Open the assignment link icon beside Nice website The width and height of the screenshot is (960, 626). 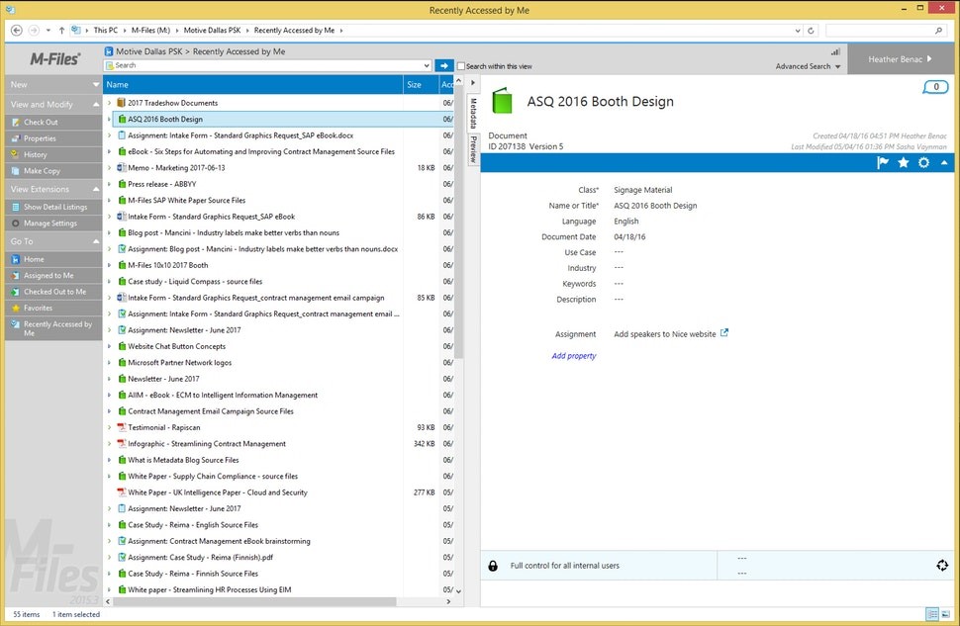[x=724, y=334]
